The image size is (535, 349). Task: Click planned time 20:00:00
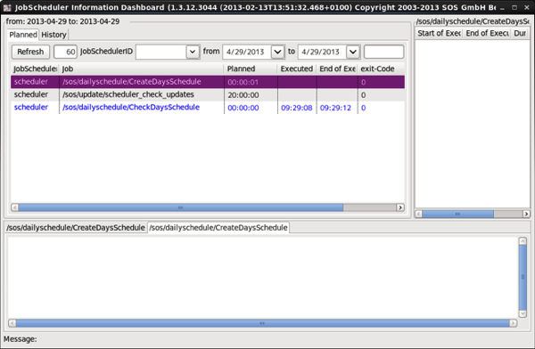[x=243, y=95]
